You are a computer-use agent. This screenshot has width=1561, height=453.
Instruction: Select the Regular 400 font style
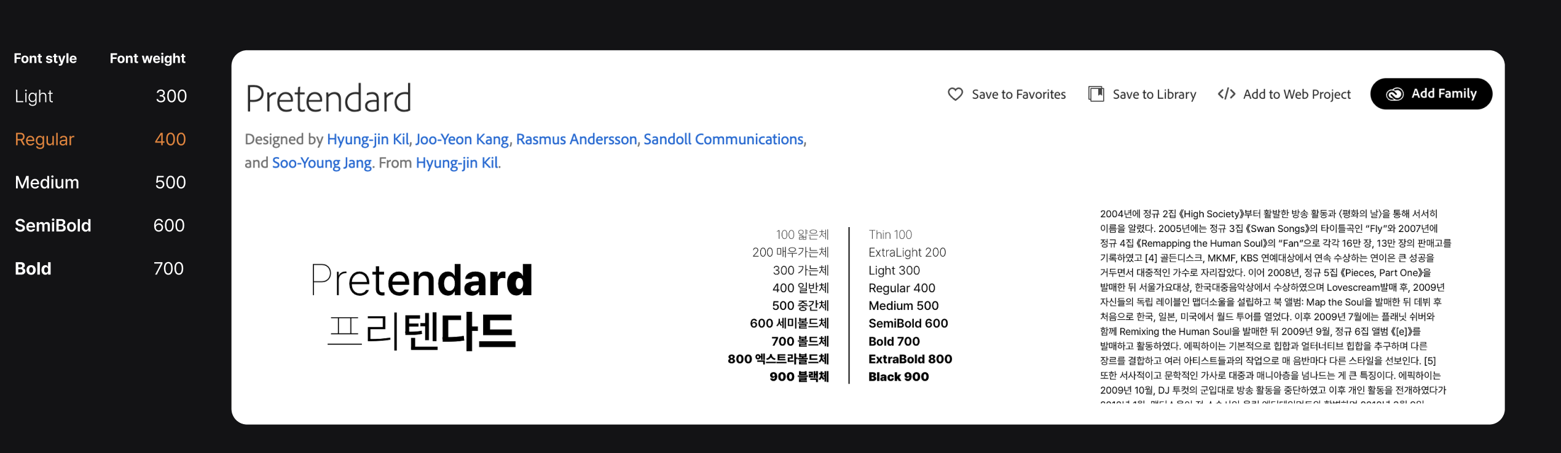[x=44, y=139]
